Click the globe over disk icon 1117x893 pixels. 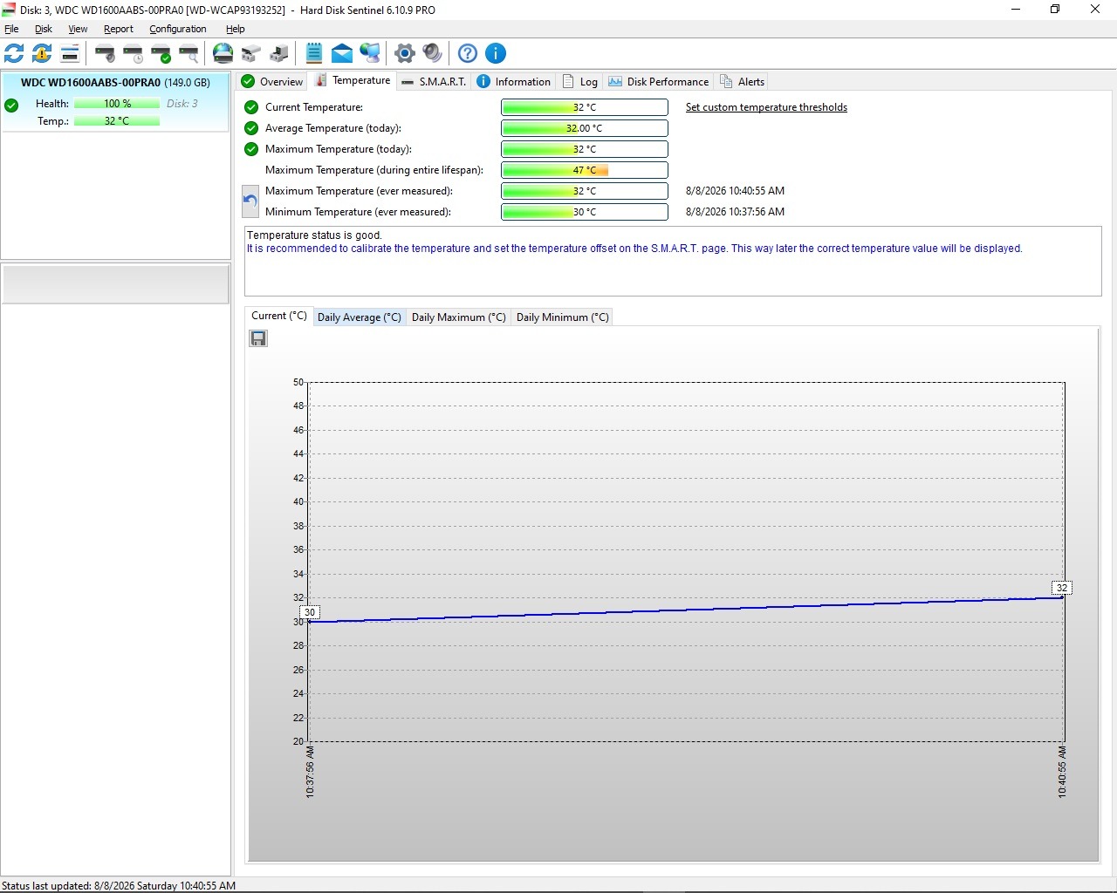tap(223, 53)
